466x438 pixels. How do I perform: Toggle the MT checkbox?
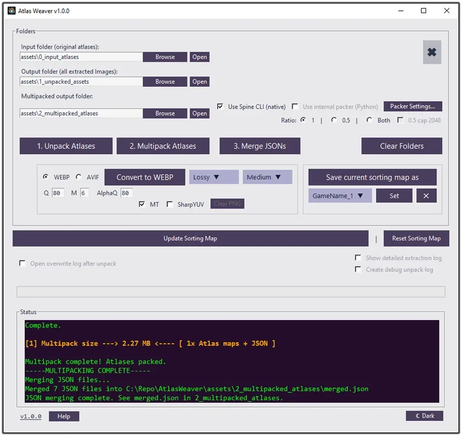click(143, 205)
